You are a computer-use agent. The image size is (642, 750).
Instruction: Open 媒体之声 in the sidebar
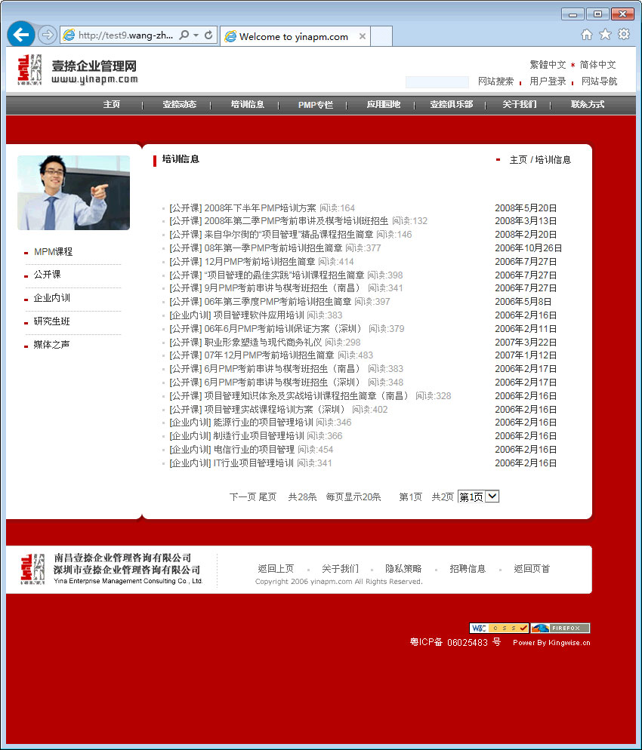[x=51, y=345]
